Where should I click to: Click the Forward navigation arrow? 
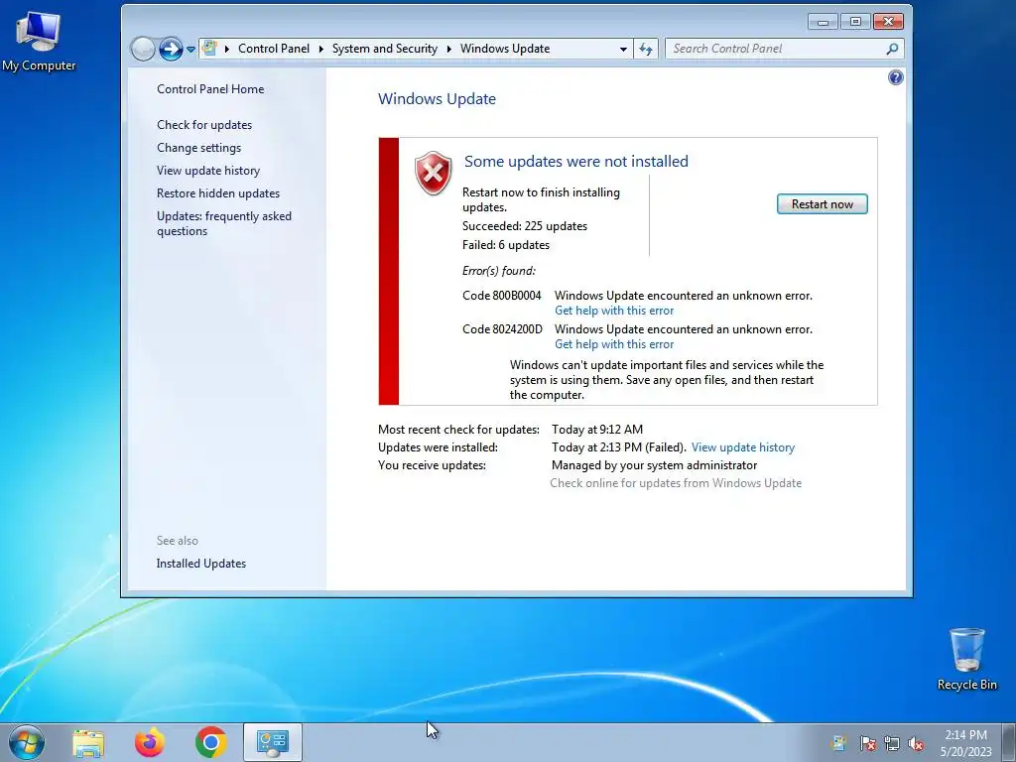(171, 49)
